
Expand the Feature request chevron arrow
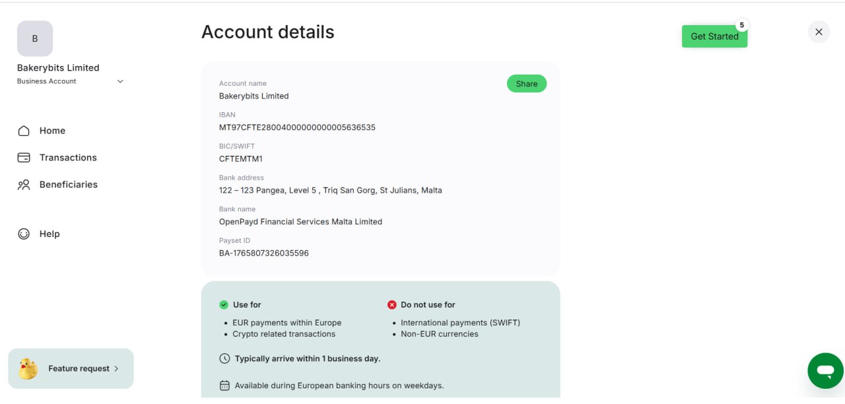[x=116, y=368]
